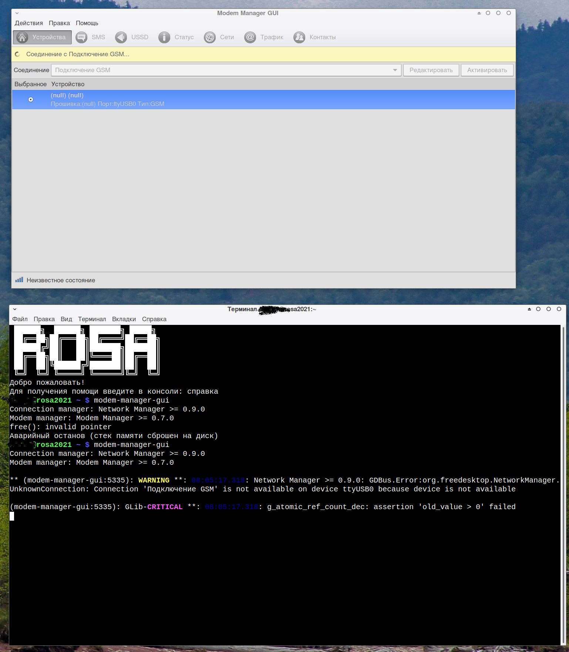Click the 'Добро пожаловать!' line in Terminal
569x652 pixels.
pyautogui.click(x=47, y=383)
